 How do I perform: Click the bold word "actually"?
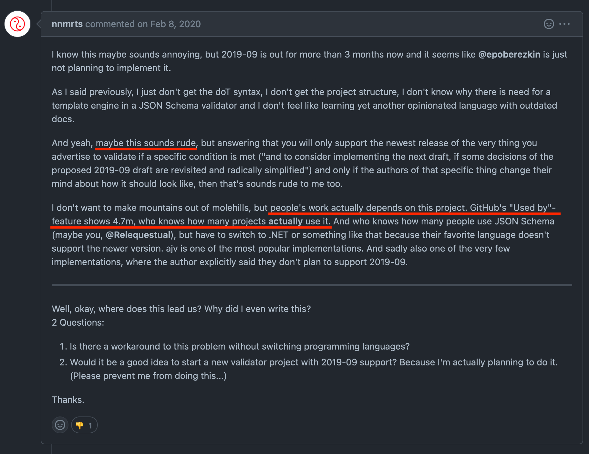pyautogui.click(x=285, y=221)
